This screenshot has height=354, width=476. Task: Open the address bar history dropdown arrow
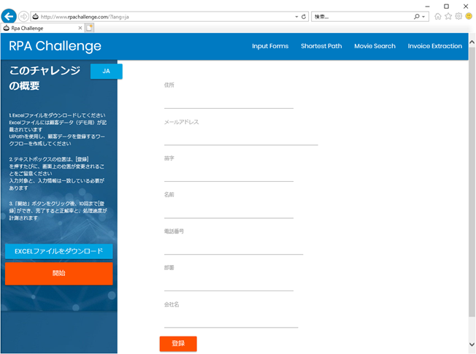296,17
